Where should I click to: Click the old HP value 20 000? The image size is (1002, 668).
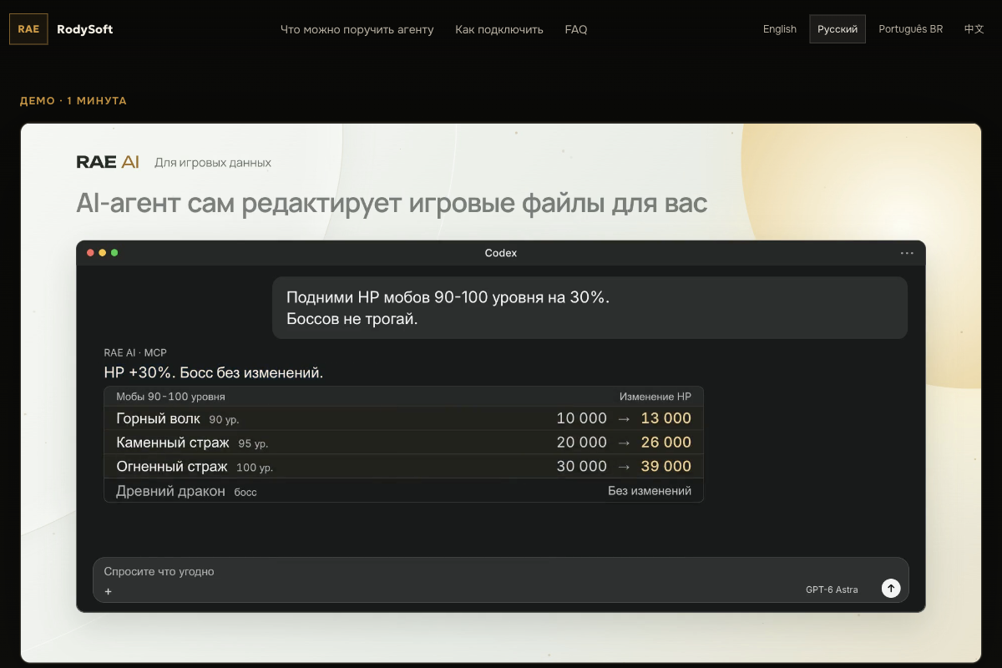point(582,443)
